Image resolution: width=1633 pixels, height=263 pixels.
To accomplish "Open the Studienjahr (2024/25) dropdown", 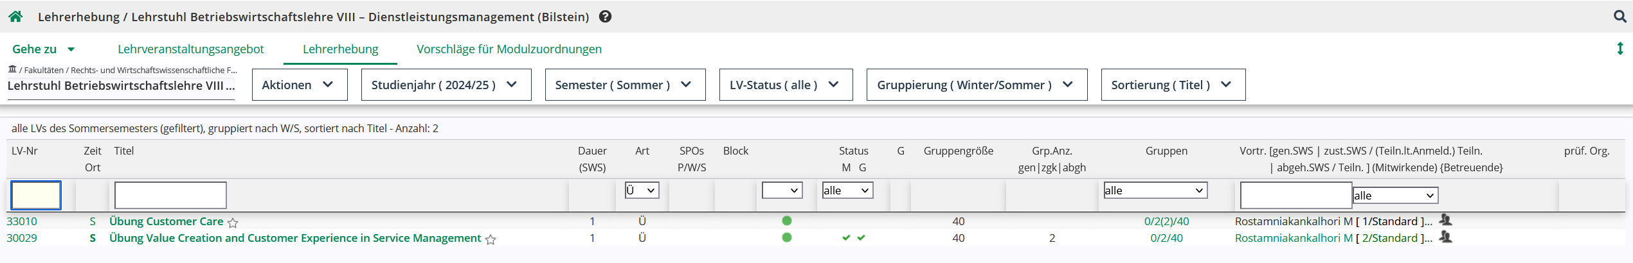I will point(446,85).
